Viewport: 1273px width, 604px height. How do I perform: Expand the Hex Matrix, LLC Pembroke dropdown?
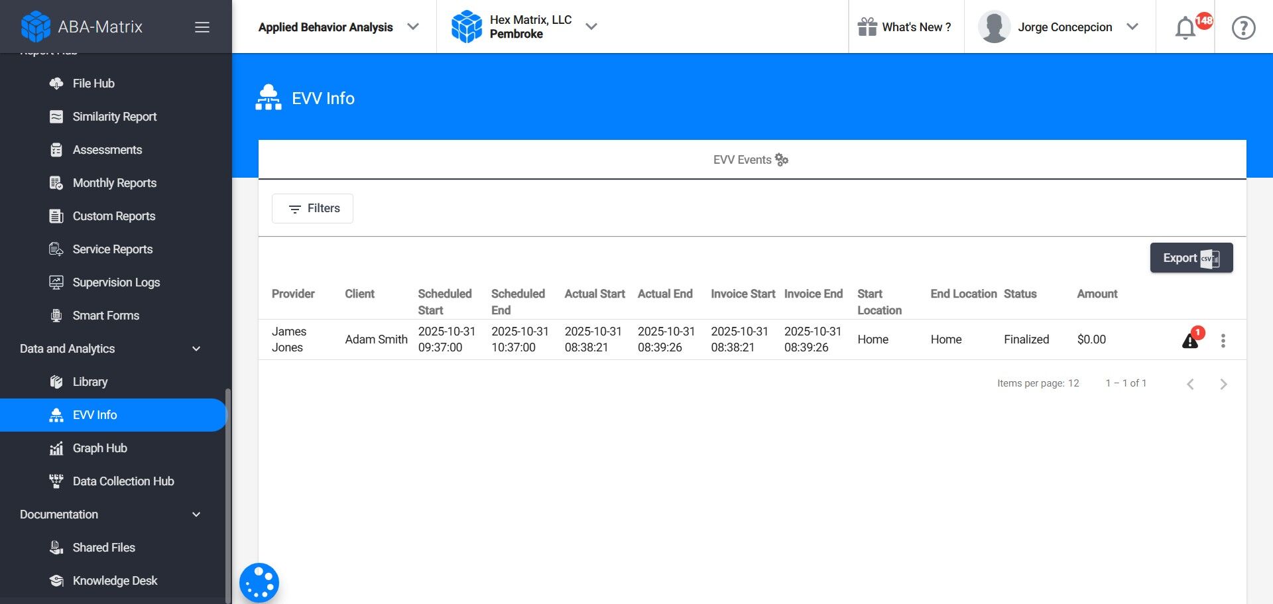tap(591, 27)
